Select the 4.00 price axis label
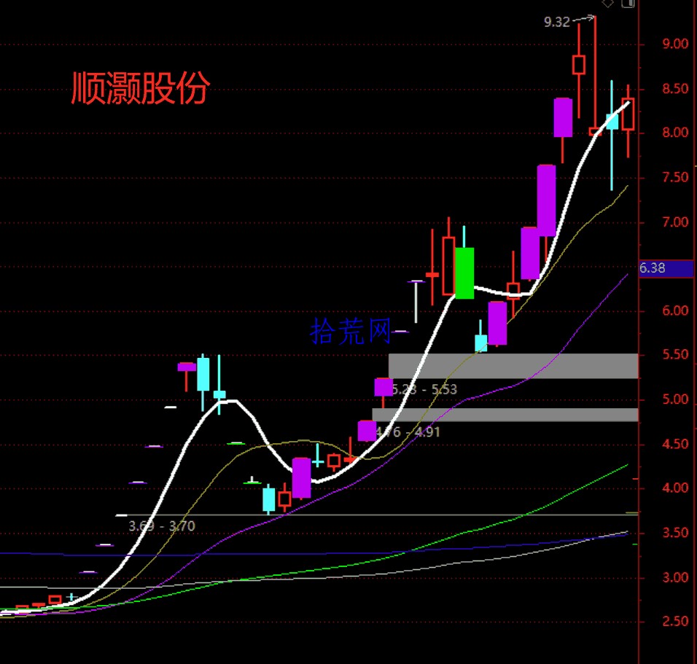This screenshot has height=664, width=697. tap(675, 488)
